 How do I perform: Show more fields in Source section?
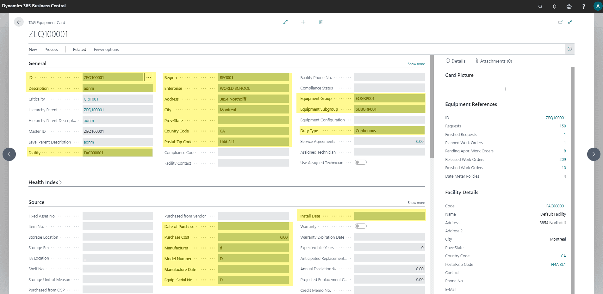click(416, 203)
